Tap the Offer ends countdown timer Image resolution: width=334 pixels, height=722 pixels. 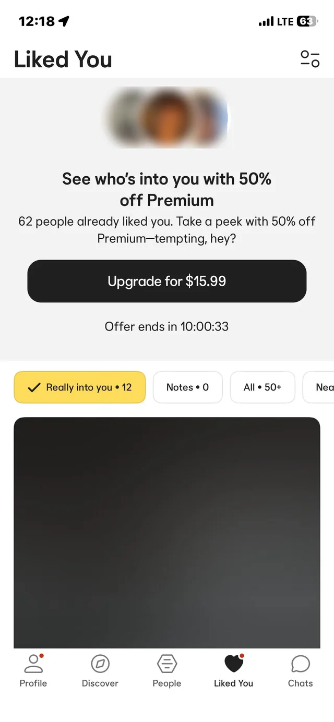pos(167,327)
